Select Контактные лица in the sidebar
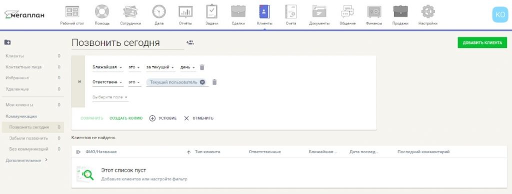The height and width of the screenshot is (194, 512). click(32, 67)
